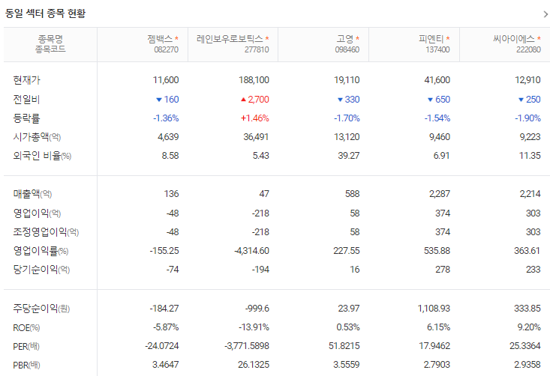Click revenue value 2,214
Screen dimensions: 550x376
(530, 194)
